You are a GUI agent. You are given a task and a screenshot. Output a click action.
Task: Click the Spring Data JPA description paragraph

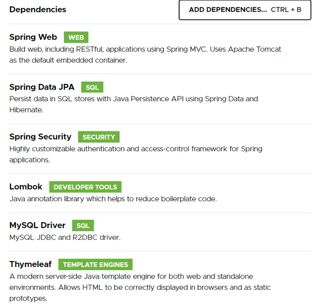(x=134, y=104)
